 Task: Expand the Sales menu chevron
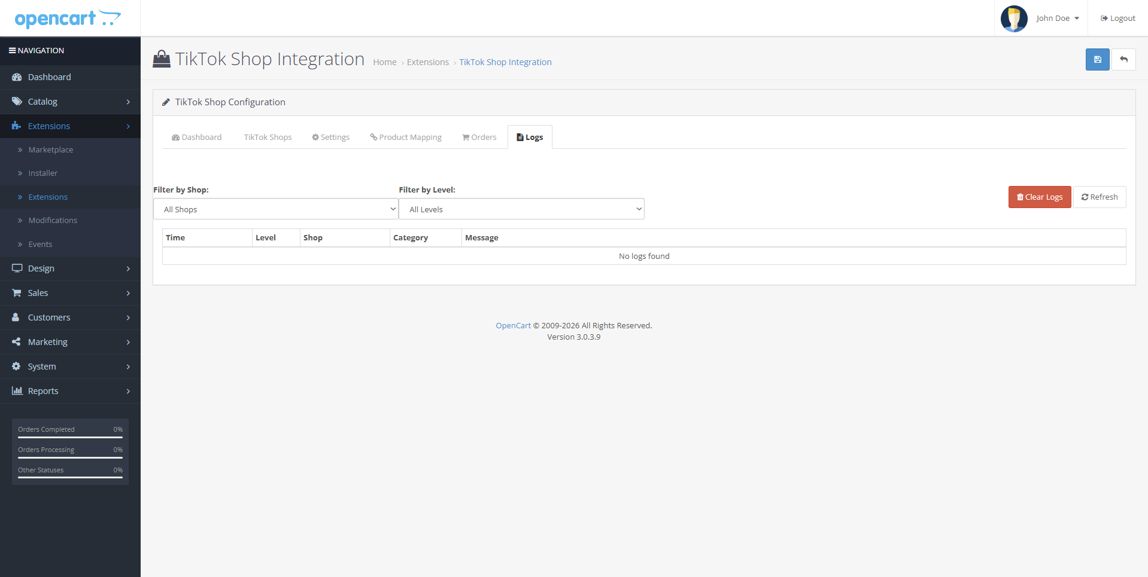click(128, 294)
